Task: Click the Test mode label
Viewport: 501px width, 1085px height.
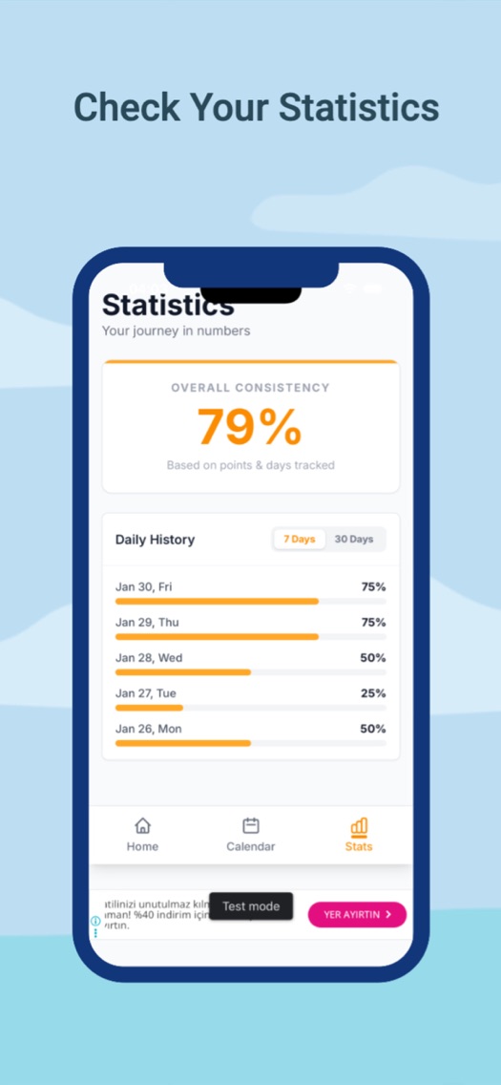Action: tap(251, 905)
